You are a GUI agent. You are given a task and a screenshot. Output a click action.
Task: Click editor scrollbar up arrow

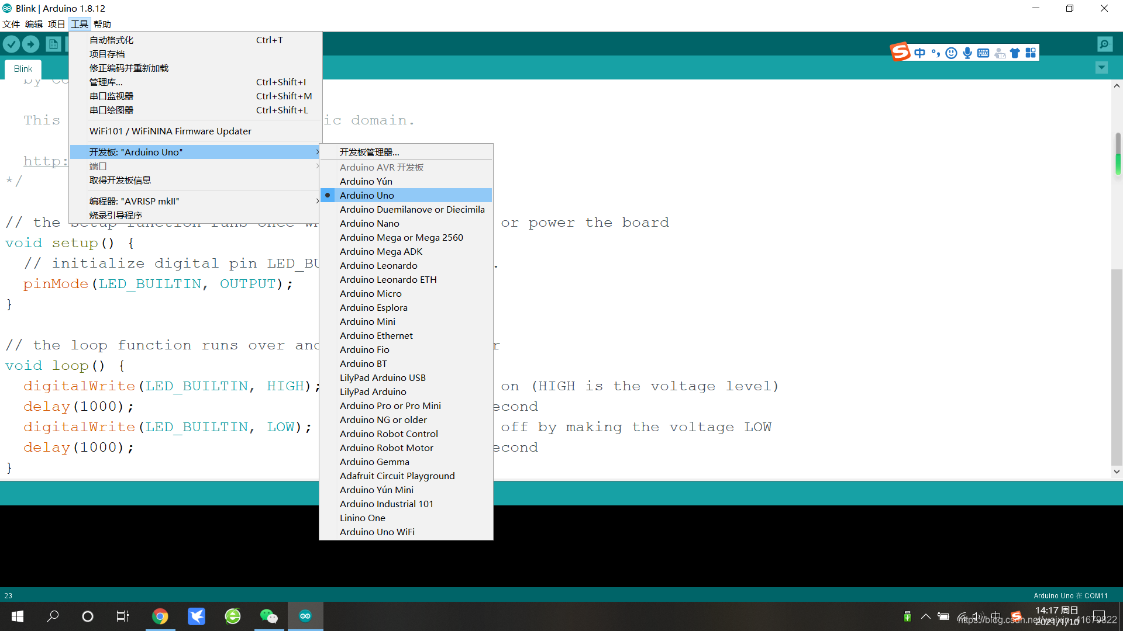[1117, 85]
